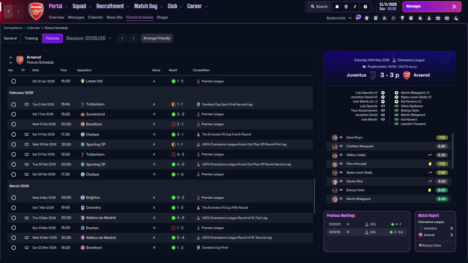Collapse the Arsenal fixture schedule up chevron
Viewport: 468px width, 263px height.
click(x=11, y=58)
